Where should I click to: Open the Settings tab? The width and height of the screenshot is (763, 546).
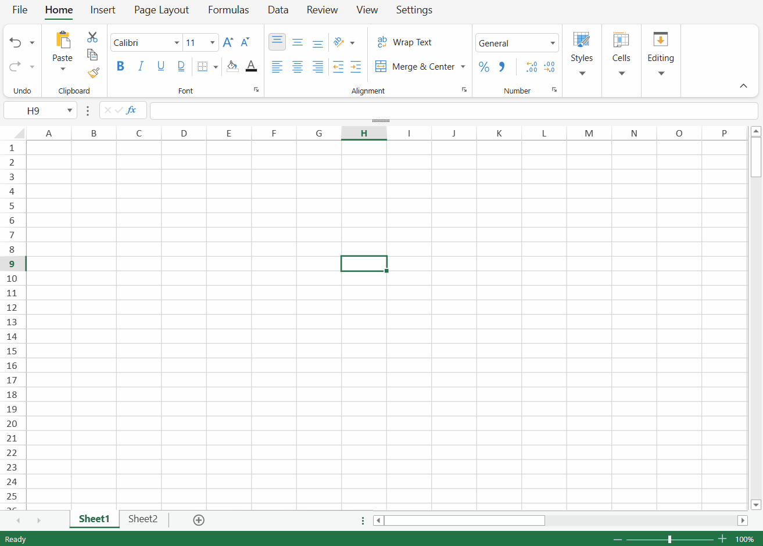pos(414,10)
